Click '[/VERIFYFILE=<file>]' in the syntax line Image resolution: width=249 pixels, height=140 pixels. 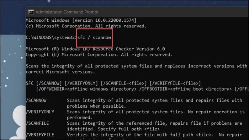coord(175,83)
